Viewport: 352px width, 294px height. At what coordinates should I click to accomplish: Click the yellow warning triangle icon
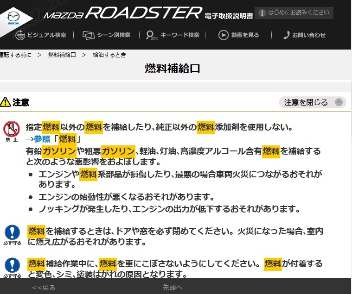[6, 102]
